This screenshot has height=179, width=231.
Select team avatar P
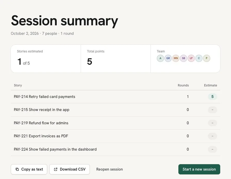click(x=207, y=58)
